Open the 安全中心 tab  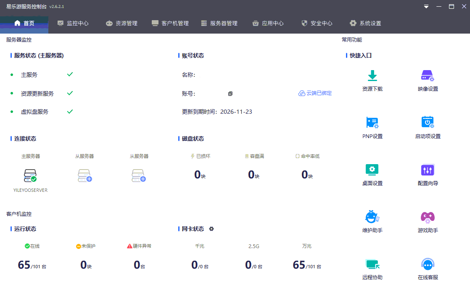point(317,24)
